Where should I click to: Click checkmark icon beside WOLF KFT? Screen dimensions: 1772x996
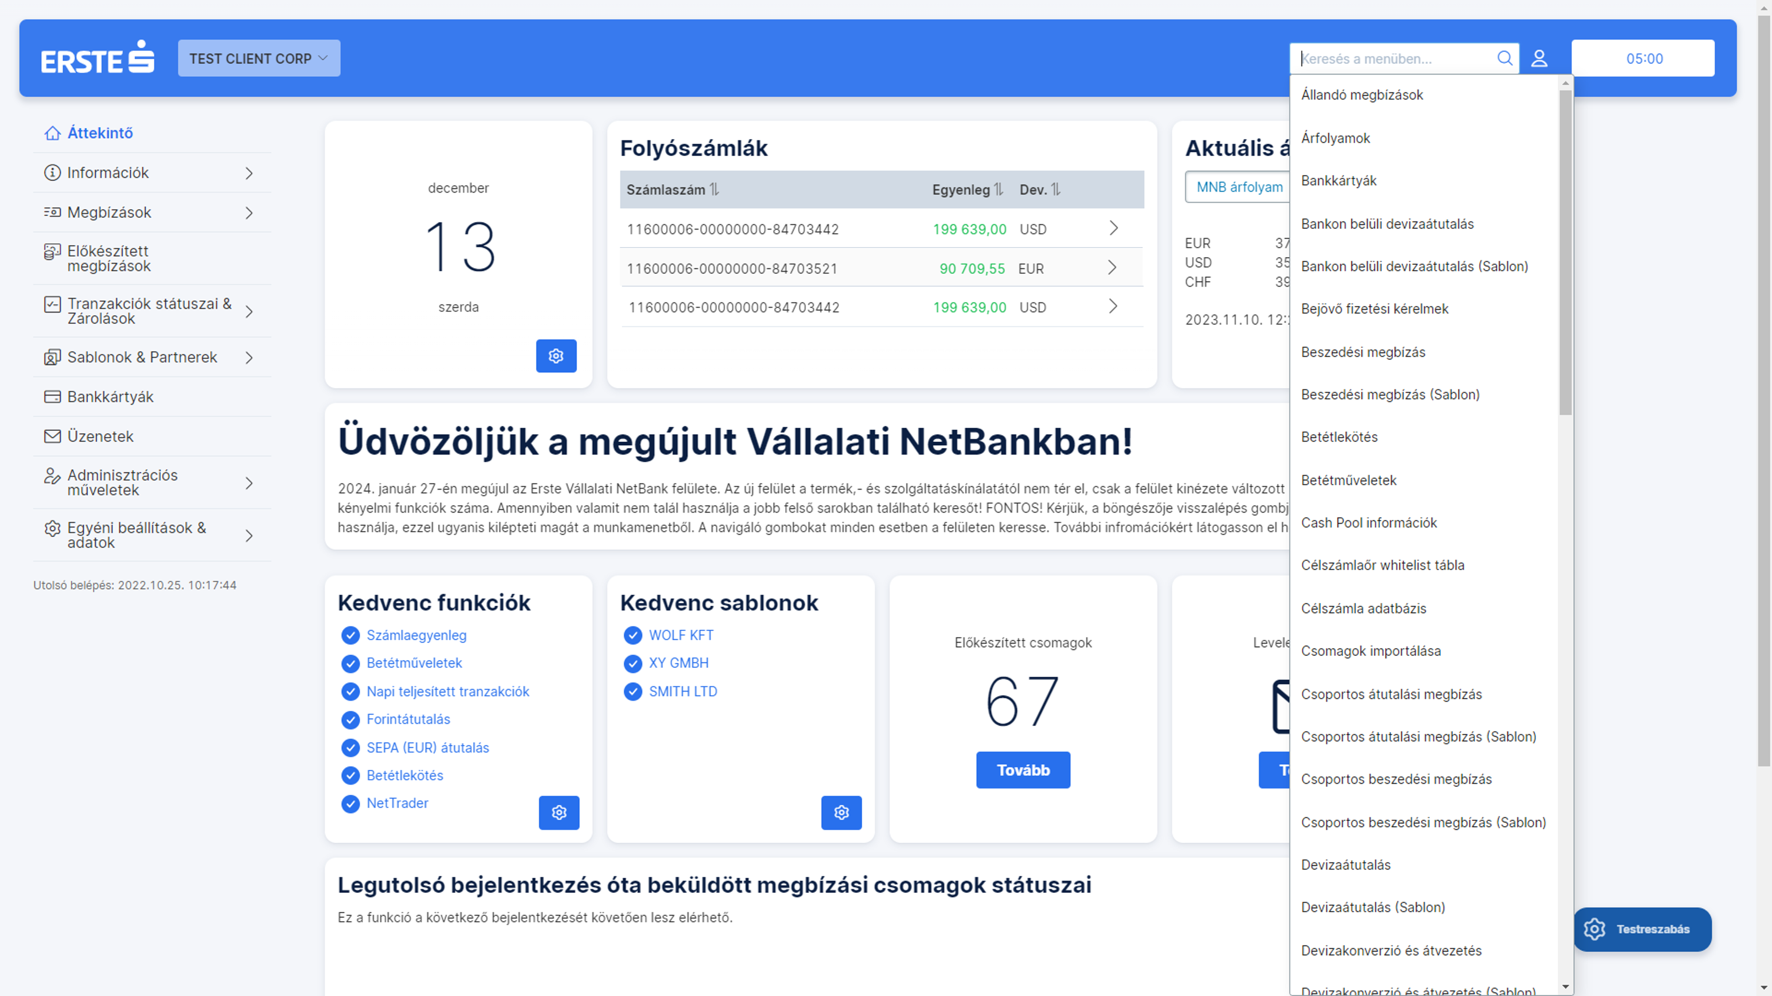tap(633, 635)
